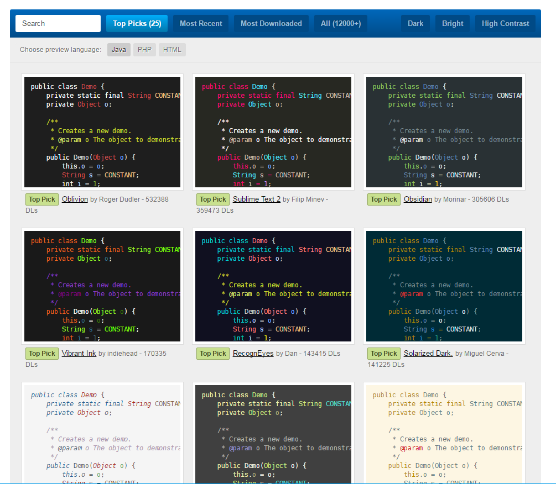Follow the Solarized Dark link

point(428,354)
